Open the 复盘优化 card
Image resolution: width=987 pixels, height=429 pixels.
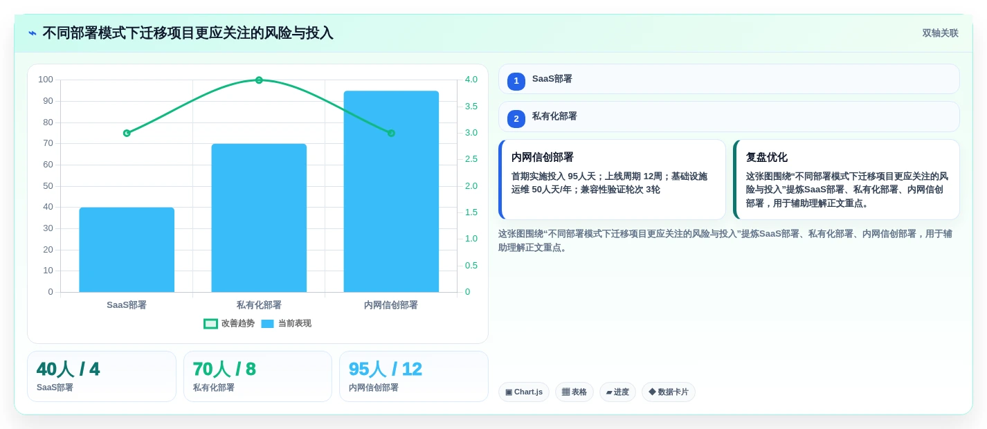[x=846, y=179]
